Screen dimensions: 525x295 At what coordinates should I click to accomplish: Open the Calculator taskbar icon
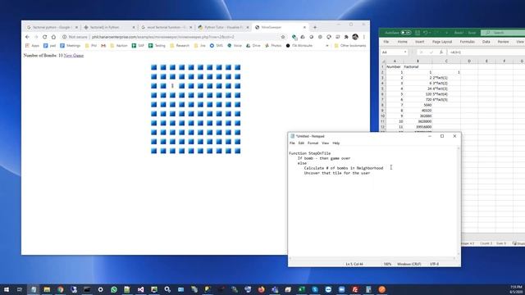click(x=368, y=289)
